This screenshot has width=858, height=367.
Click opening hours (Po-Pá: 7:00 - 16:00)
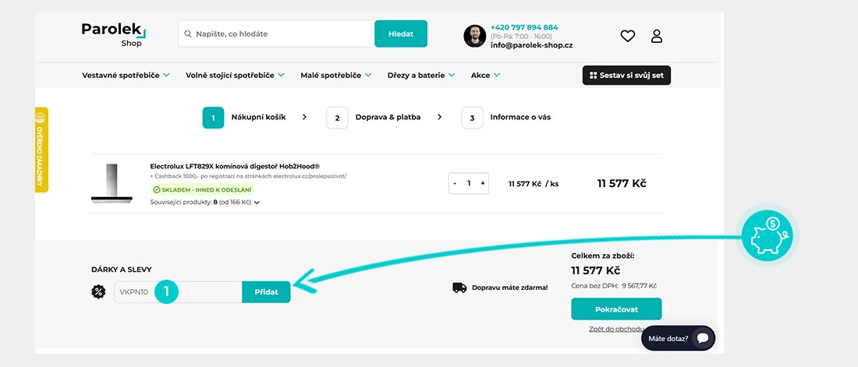(521, 37)
